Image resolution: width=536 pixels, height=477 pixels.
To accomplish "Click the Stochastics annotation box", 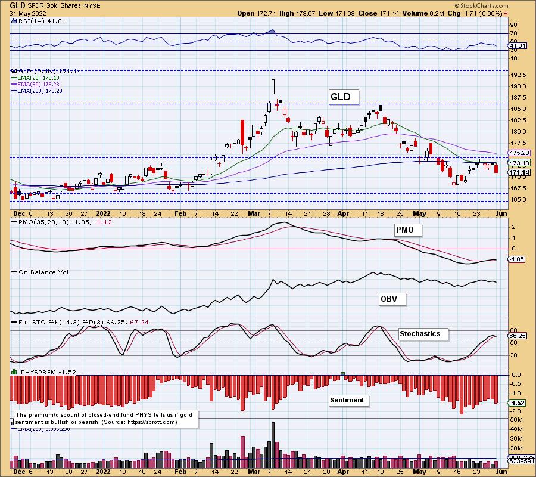I will 423,334.
